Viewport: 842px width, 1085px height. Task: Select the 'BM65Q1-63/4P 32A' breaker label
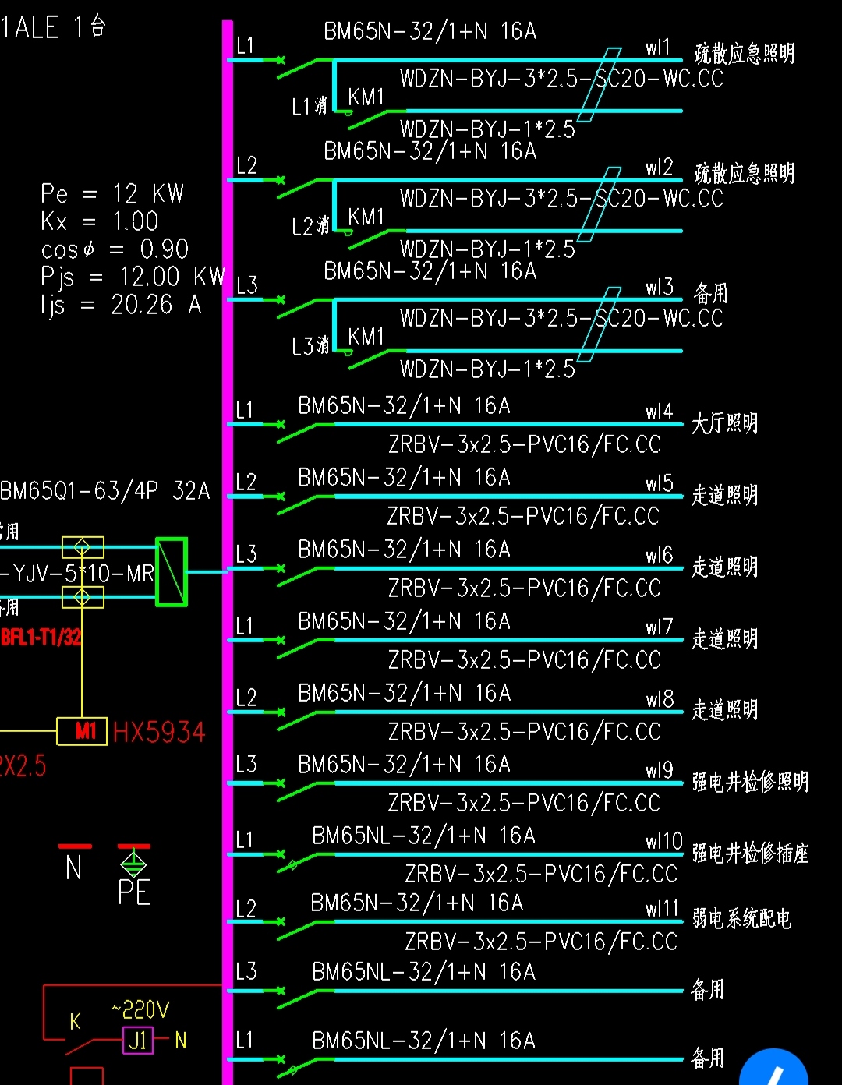coord(105,491)
